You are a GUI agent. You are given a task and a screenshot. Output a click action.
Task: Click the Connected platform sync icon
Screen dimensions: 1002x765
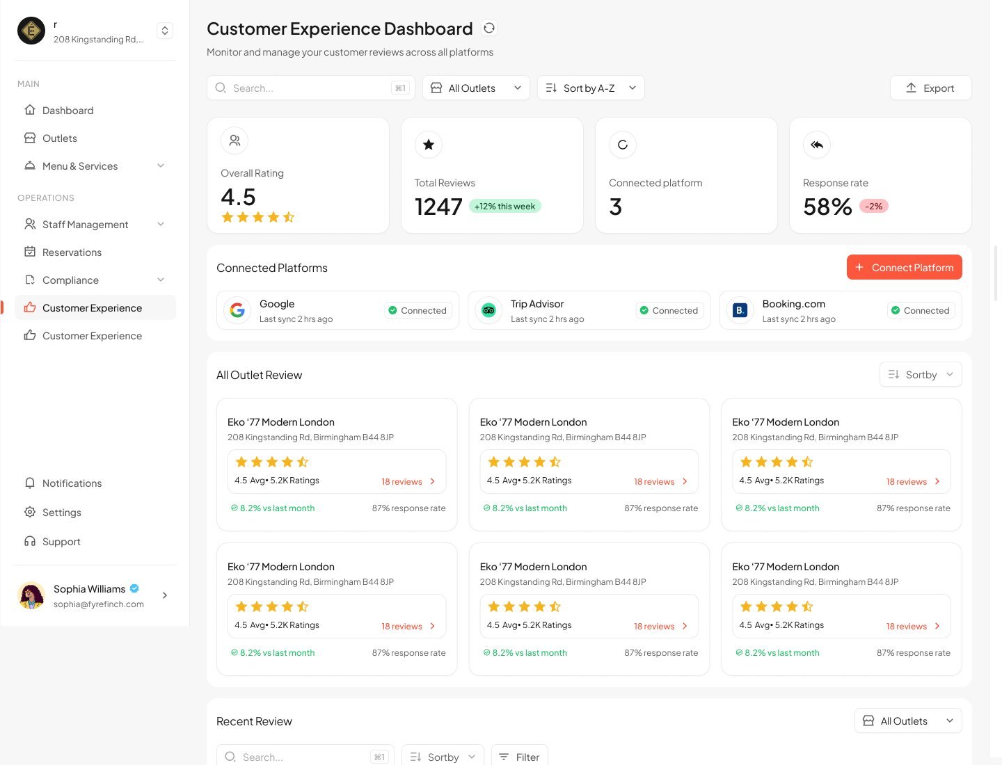[623, 145]
